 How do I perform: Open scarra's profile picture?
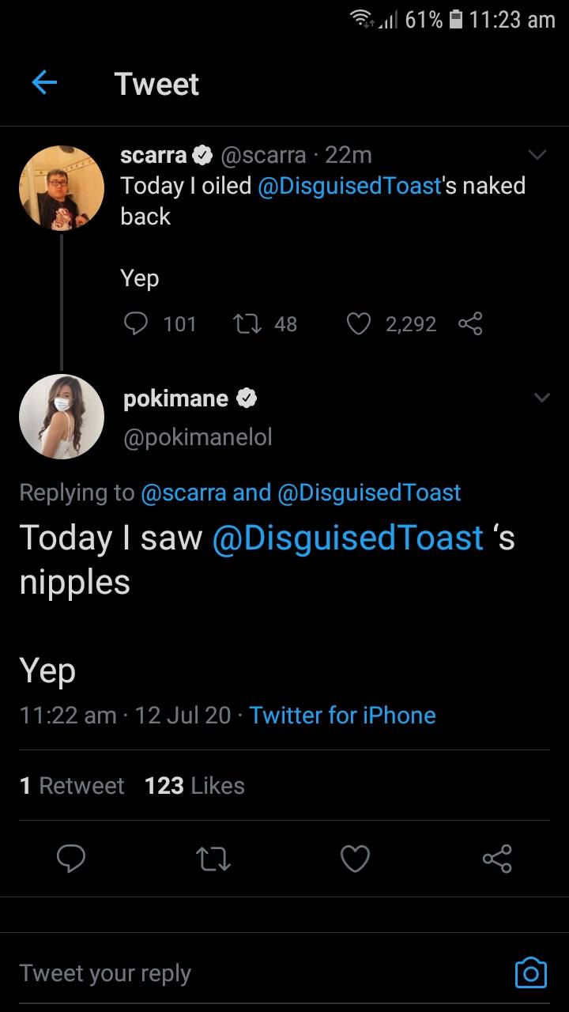coord(62,188)
